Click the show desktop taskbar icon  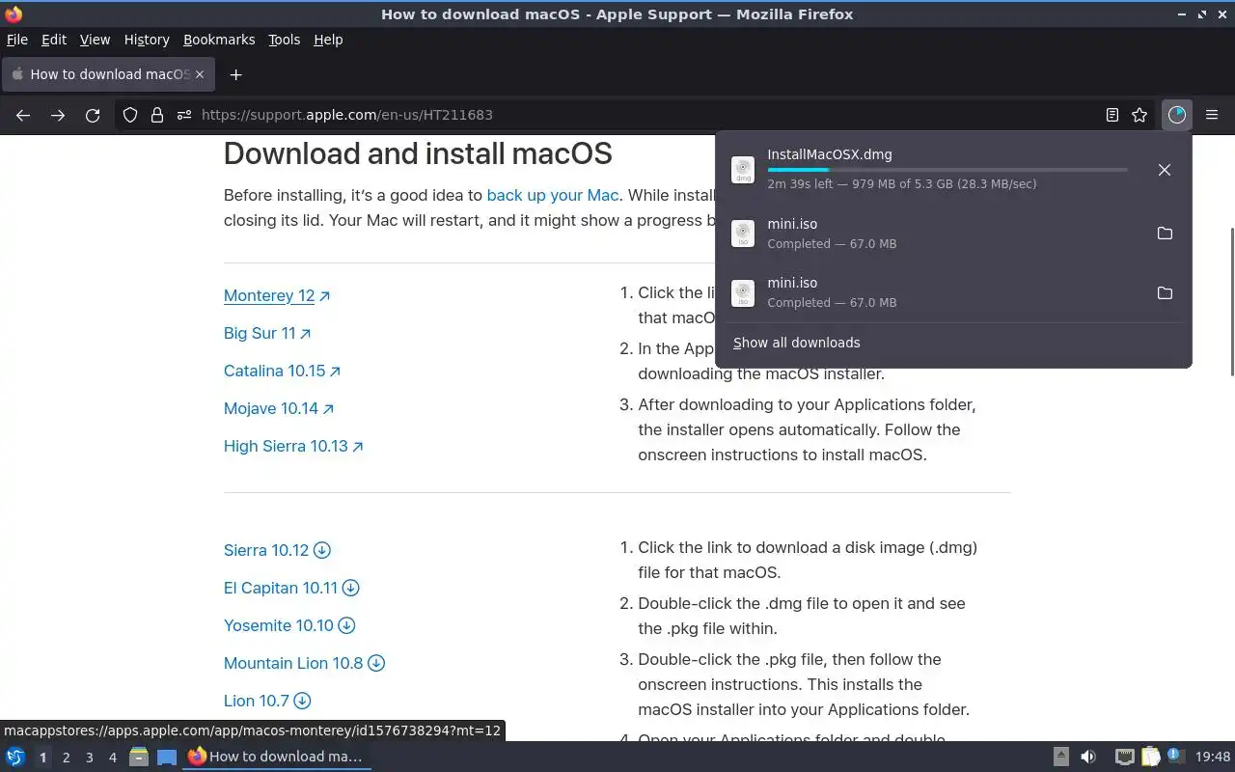tap(167, 758)
